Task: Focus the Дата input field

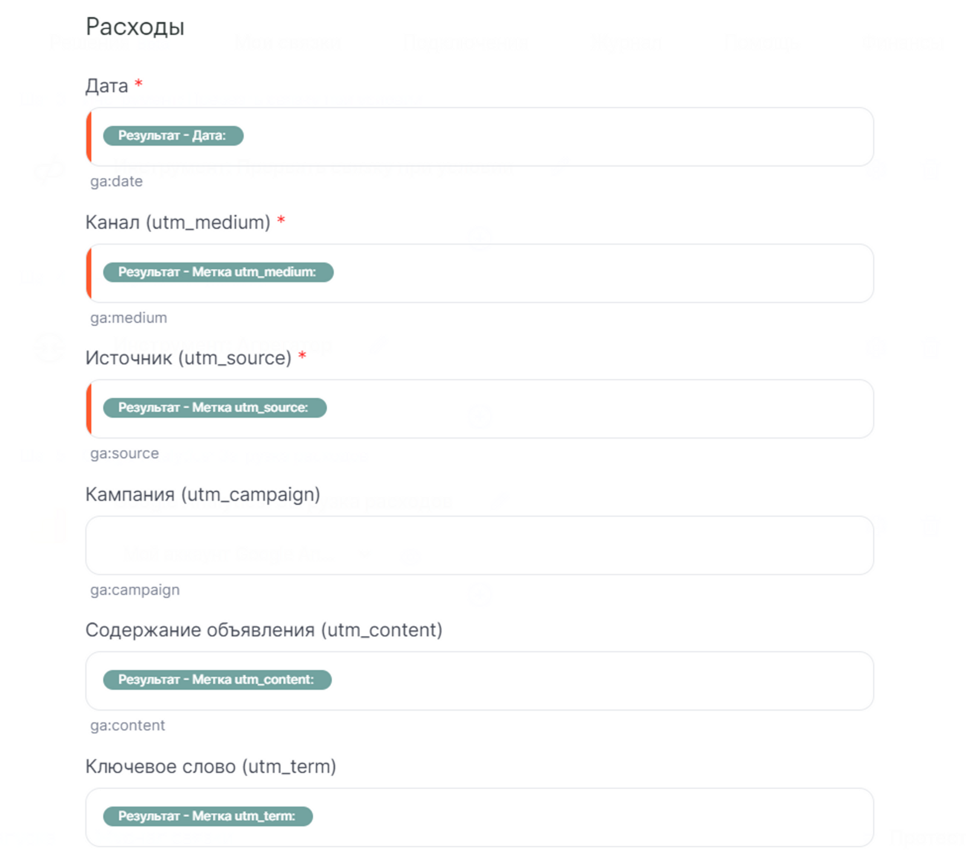Action: click(x=543, y=137)
